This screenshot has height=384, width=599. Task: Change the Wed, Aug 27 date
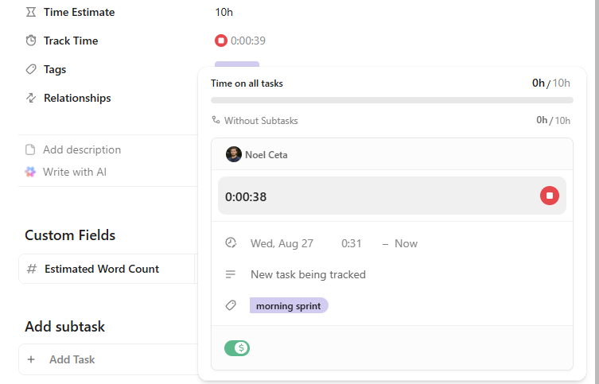tap(282, 243)
